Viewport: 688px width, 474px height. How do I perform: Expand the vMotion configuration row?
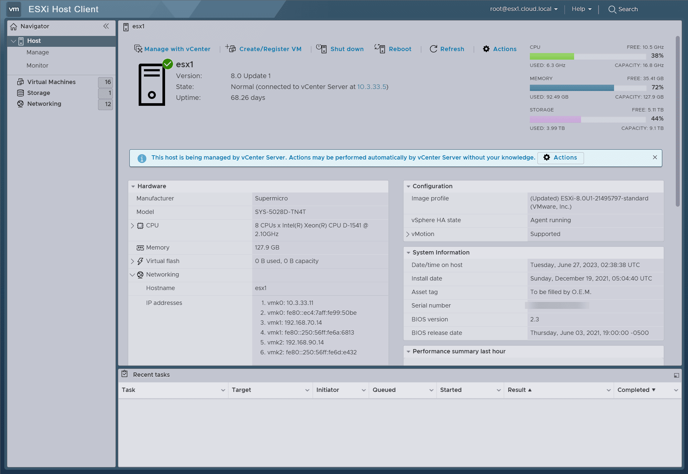[408, 234]
